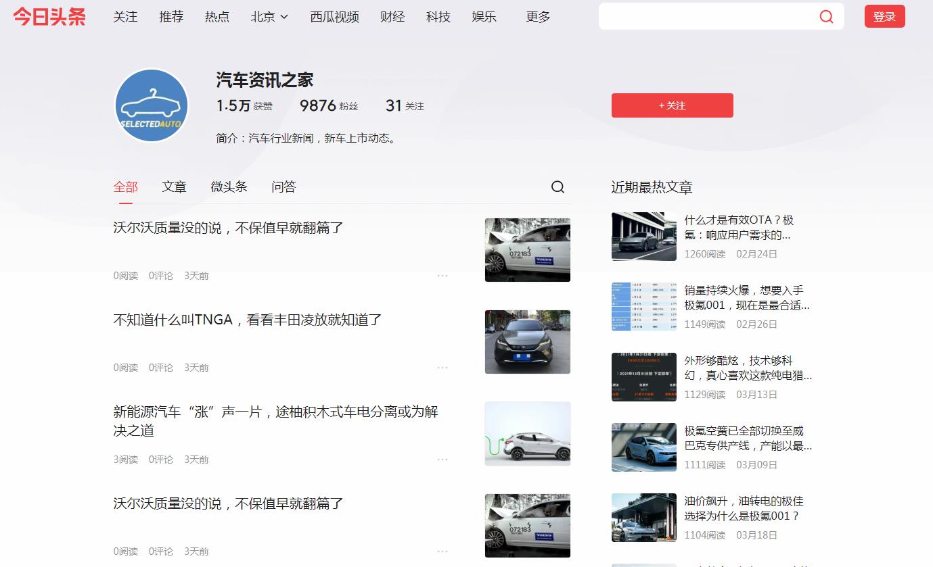Click the Toyota 凌放 car thumbnail
Image resolution: width=933 pixels, height=567 pixels.
[x=528, y=342]
